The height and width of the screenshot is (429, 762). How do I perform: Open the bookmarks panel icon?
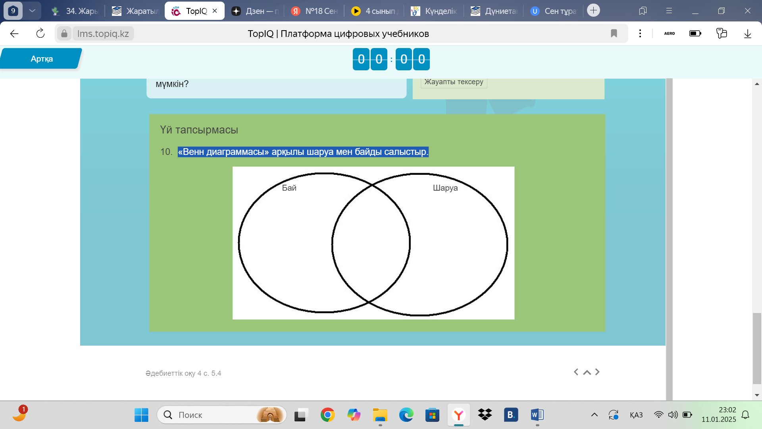pyautogui.click(x=643, y=11)
